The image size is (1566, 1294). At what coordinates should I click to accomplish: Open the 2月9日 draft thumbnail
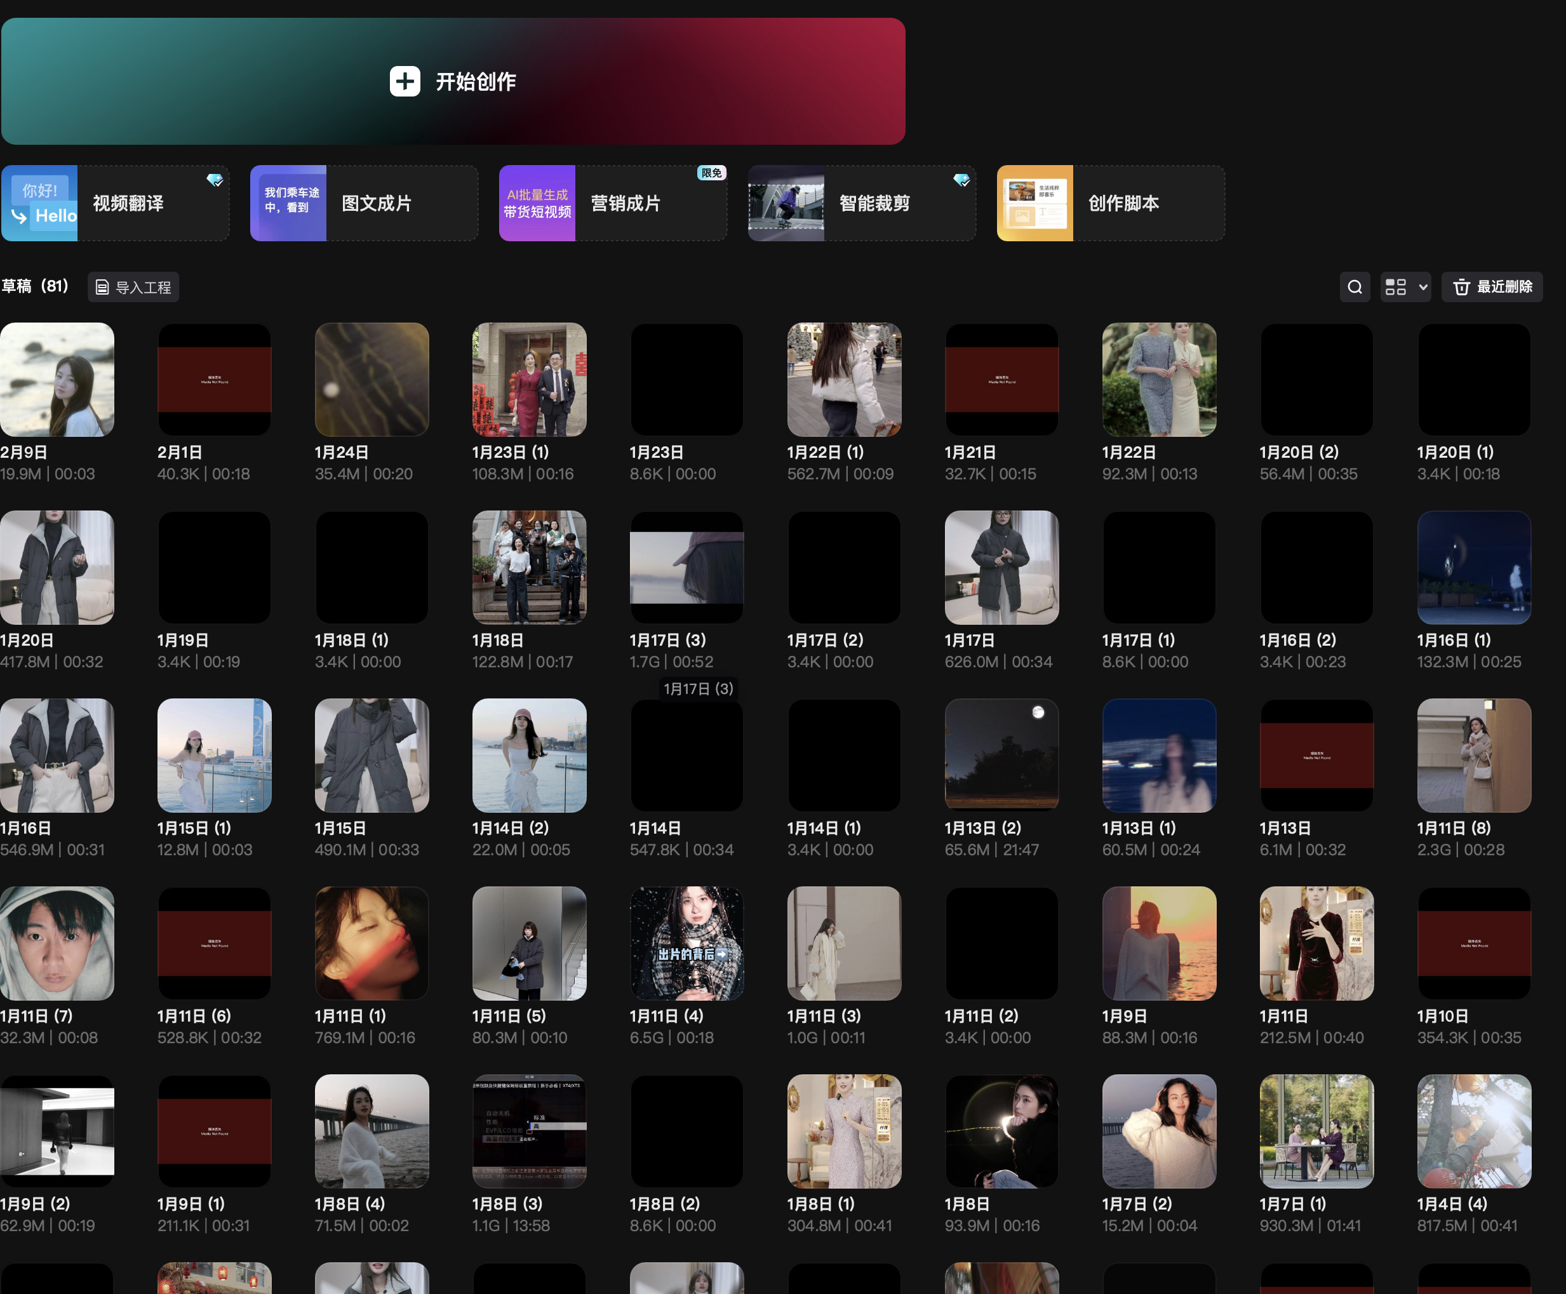tap(57, 380)
